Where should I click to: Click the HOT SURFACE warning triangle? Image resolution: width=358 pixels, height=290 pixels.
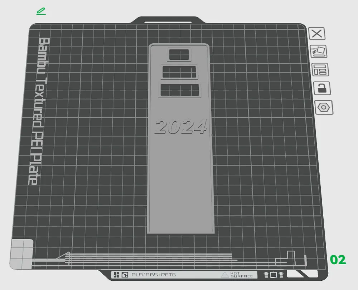(225, 275)
